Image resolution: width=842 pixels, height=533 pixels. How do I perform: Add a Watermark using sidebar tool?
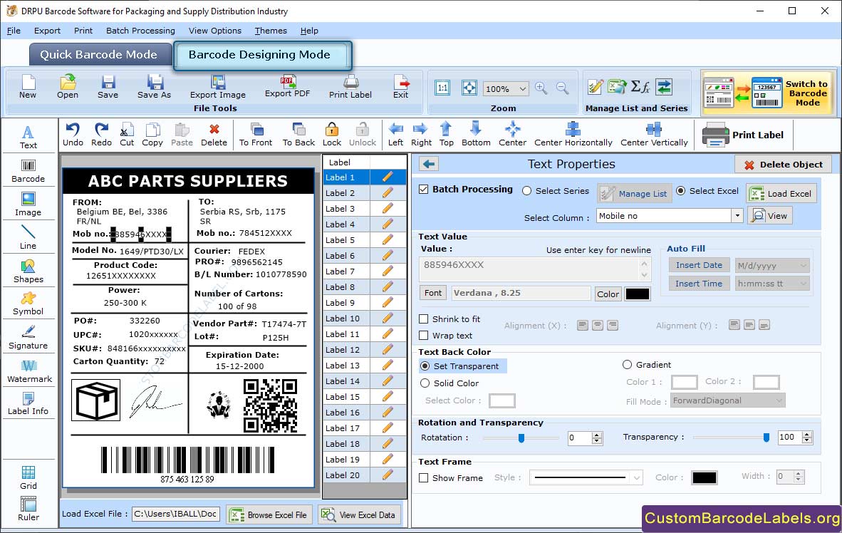(x=29, y=371)
